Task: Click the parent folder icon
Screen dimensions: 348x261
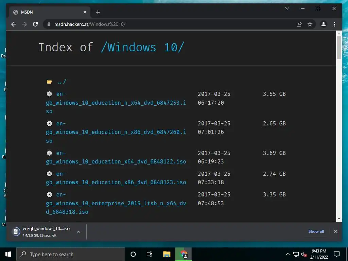Action: tap(49, 82)
